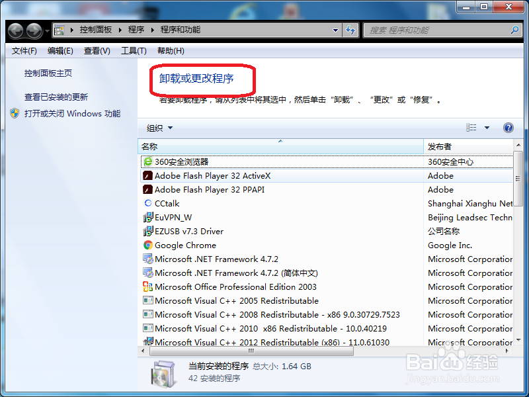The width and height of the screenshot is (529, 397).
Task: Select 程序和功能 in the address breadcrumb
Action: pos(180,30)
